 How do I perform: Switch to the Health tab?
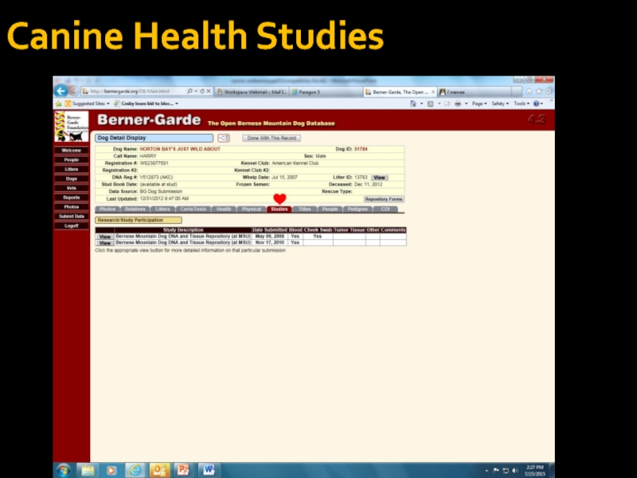coord(224,209)
